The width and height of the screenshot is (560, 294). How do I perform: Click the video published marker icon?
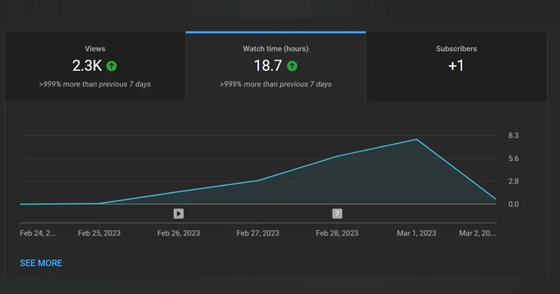[x=179, y=214]
